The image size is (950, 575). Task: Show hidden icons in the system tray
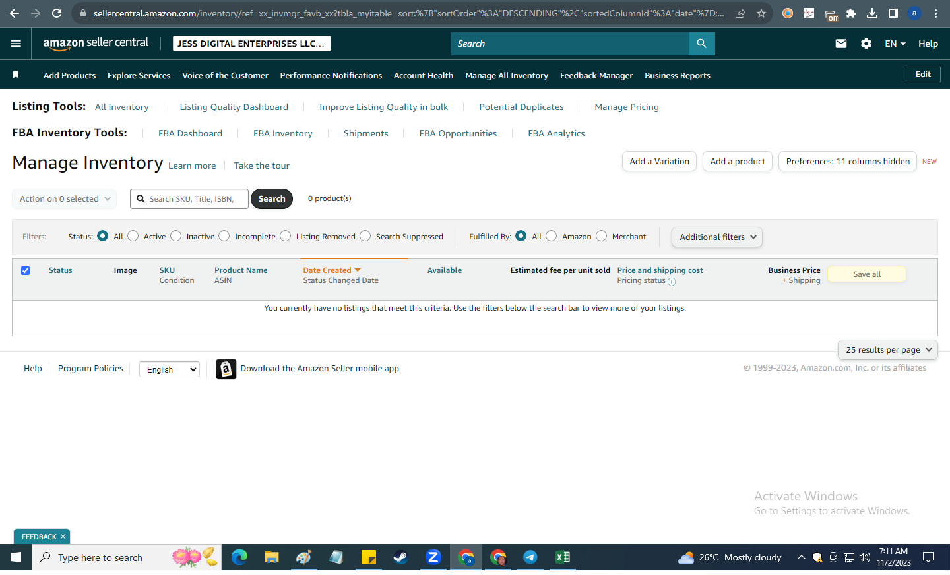[x=801, y=558]
